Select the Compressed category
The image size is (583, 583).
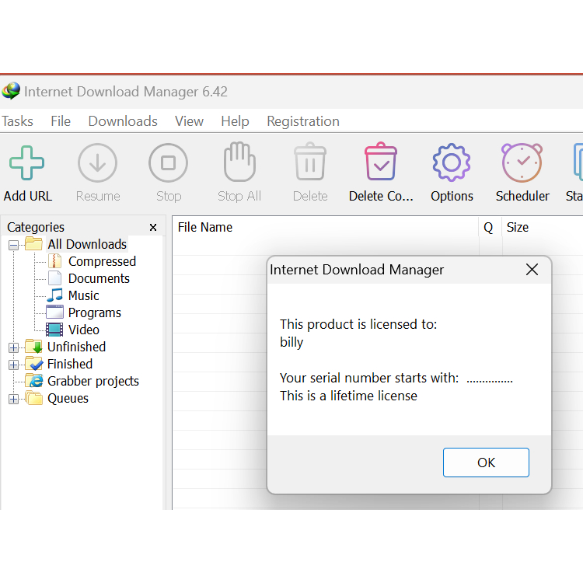(101, 262)
